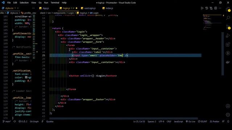Click the rgb color swatch on line 119
The height and width of the screenshot is (130, 232).
(x=26, y=77)
